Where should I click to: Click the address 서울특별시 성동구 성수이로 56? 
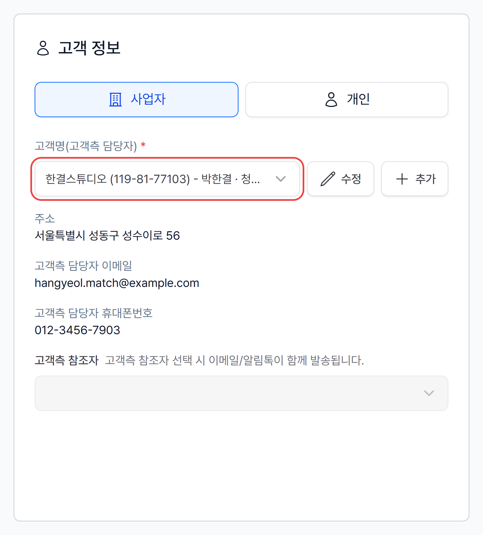[107, 236]
